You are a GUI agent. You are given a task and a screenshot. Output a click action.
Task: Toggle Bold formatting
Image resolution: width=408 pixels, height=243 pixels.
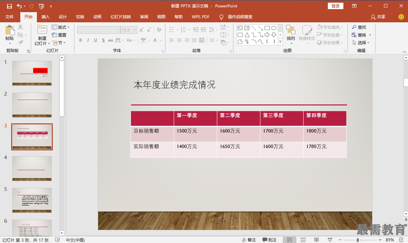pos(81,40)
